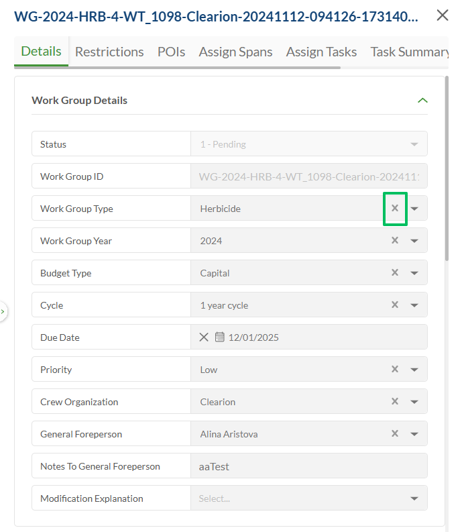Screen dimensions: 464x532
Task: Open the Assign Spans tab
Action: [x=235, y=52]
